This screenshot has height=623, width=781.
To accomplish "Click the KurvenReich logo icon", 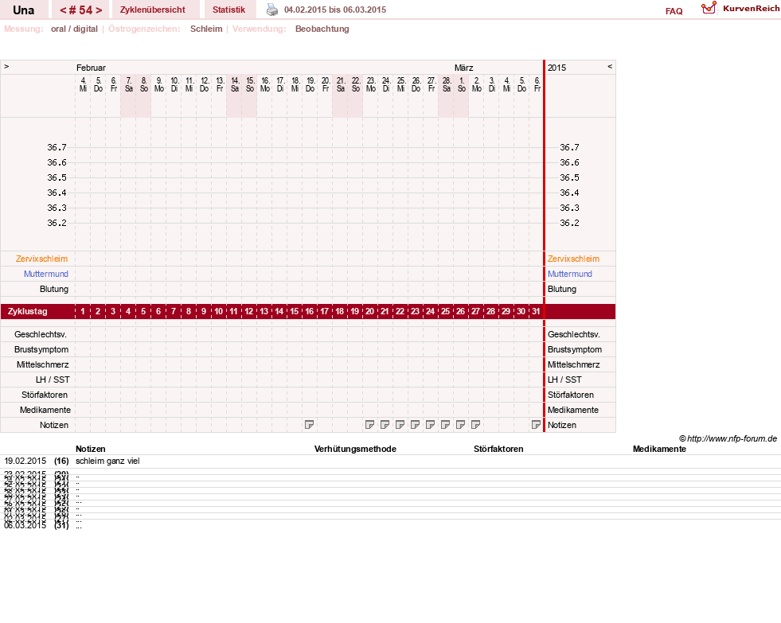I will pyautogui.click(x=709, y=8).
